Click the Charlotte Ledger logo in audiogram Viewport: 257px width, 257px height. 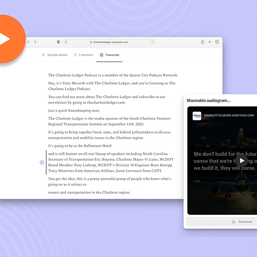click(x=197, y=116)
